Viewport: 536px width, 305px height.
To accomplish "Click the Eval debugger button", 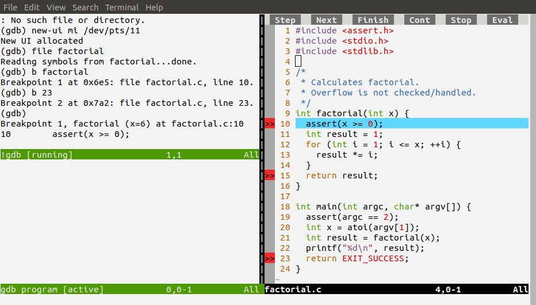I will (503, 20).
